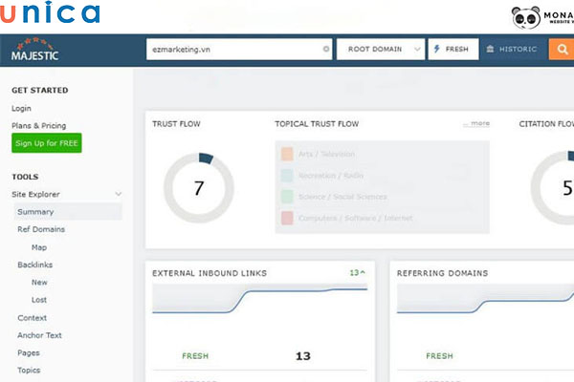Screen dimensions: 574x382
Task: Click the orange search button
Action: click(x=561, y=49)
